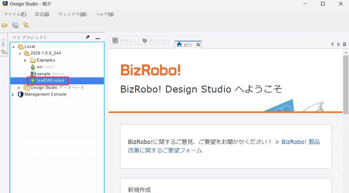Switch to the デザイン mode button

[124, 40]
